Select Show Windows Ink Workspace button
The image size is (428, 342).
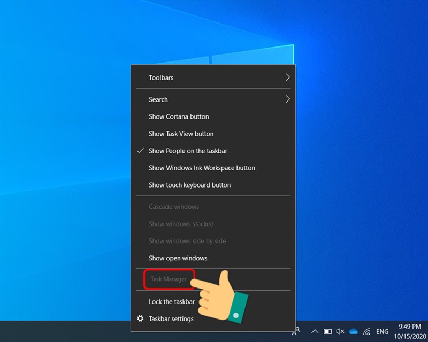coord(202,168)
